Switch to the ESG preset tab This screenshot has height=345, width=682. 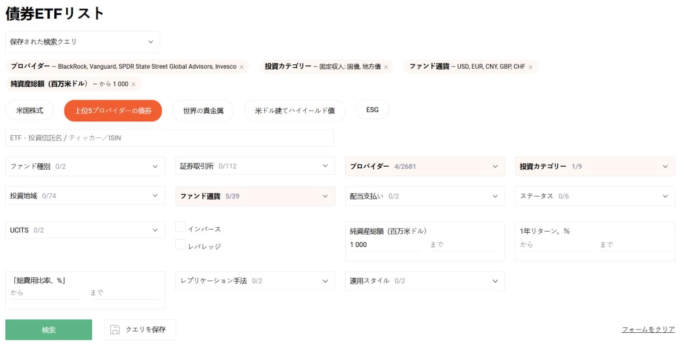[372, 110]
